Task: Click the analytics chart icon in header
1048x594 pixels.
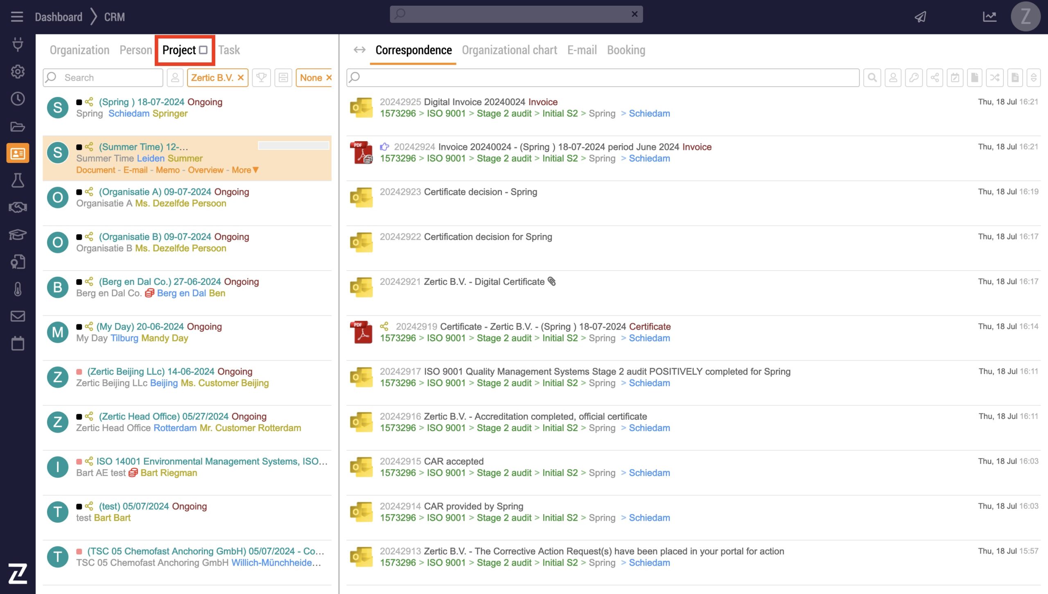Action: click(x=989, y=17)
